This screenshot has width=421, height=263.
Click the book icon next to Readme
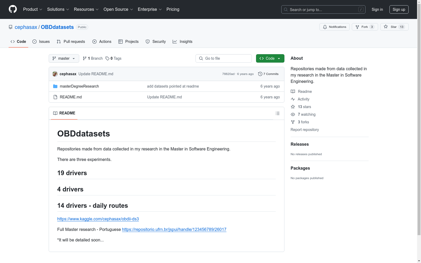tap(293, 92)
